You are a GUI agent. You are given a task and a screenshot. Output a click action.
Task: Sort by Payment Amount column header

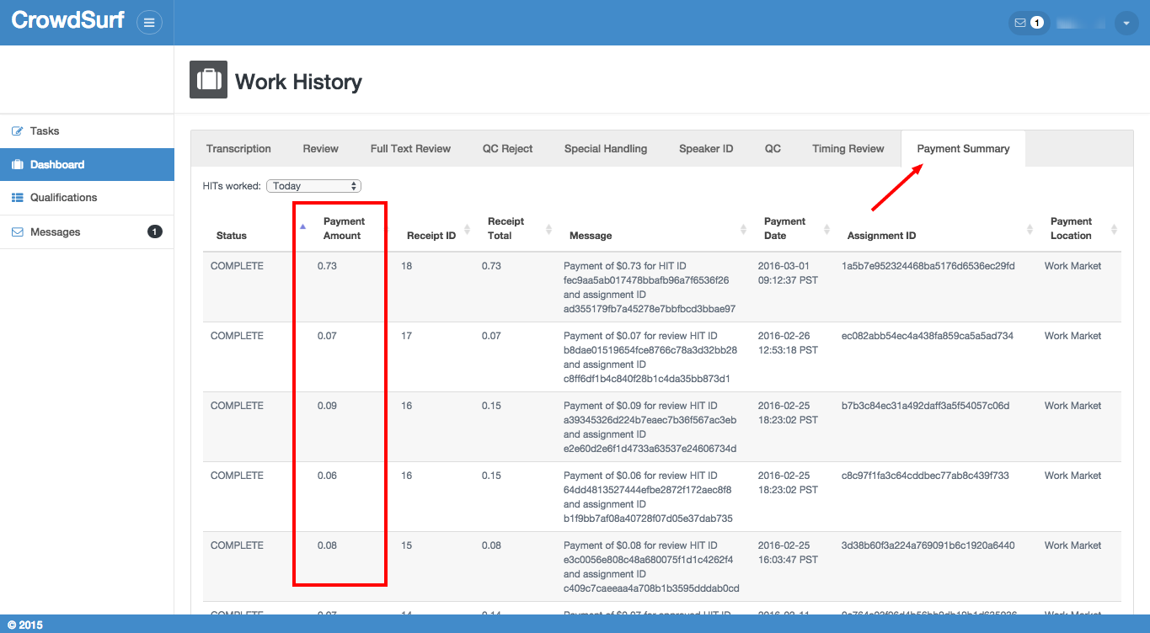pyautogui.click(x=345, y=229)
